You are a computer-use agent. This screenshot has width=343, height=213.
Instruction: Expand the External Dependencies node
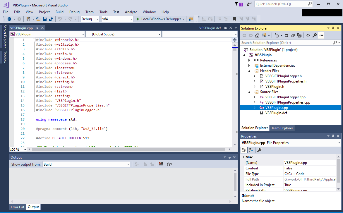tap(249, 65)
